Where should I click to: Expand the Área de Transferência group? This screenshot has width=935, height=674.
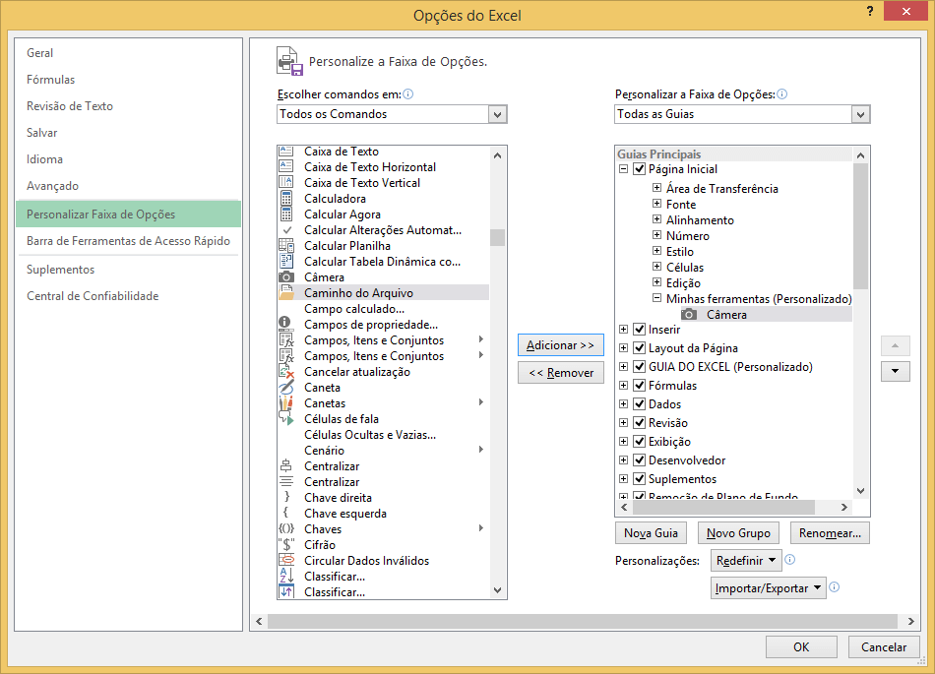point(657,189)
